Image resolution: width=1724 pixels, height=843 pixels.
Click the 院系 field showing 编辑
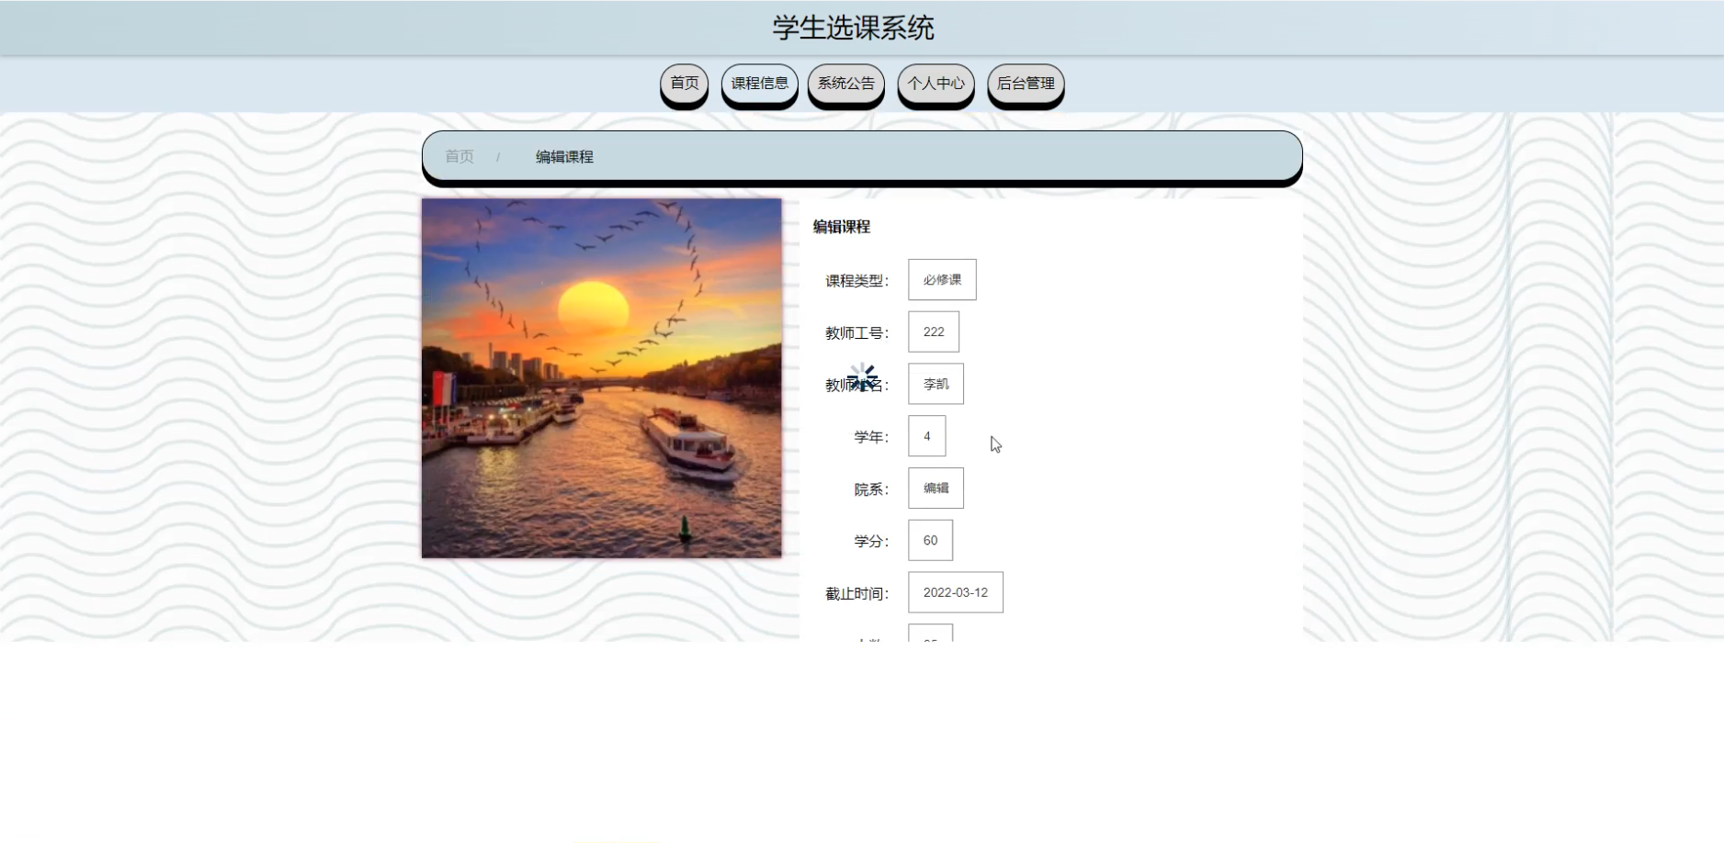(x=936, y=489)
